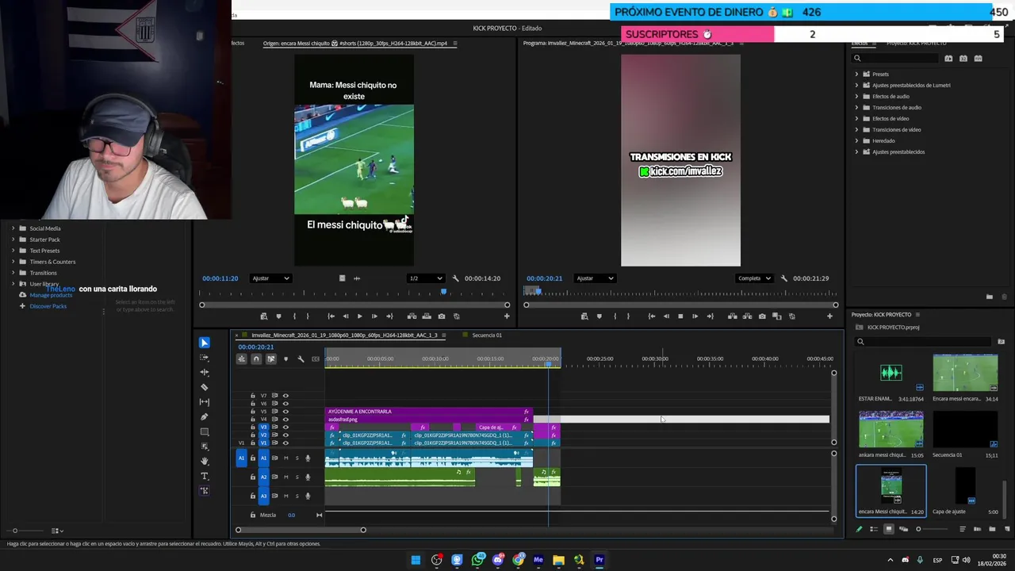Expand Presets folder in Effects panel

click(x=856, y=75)
